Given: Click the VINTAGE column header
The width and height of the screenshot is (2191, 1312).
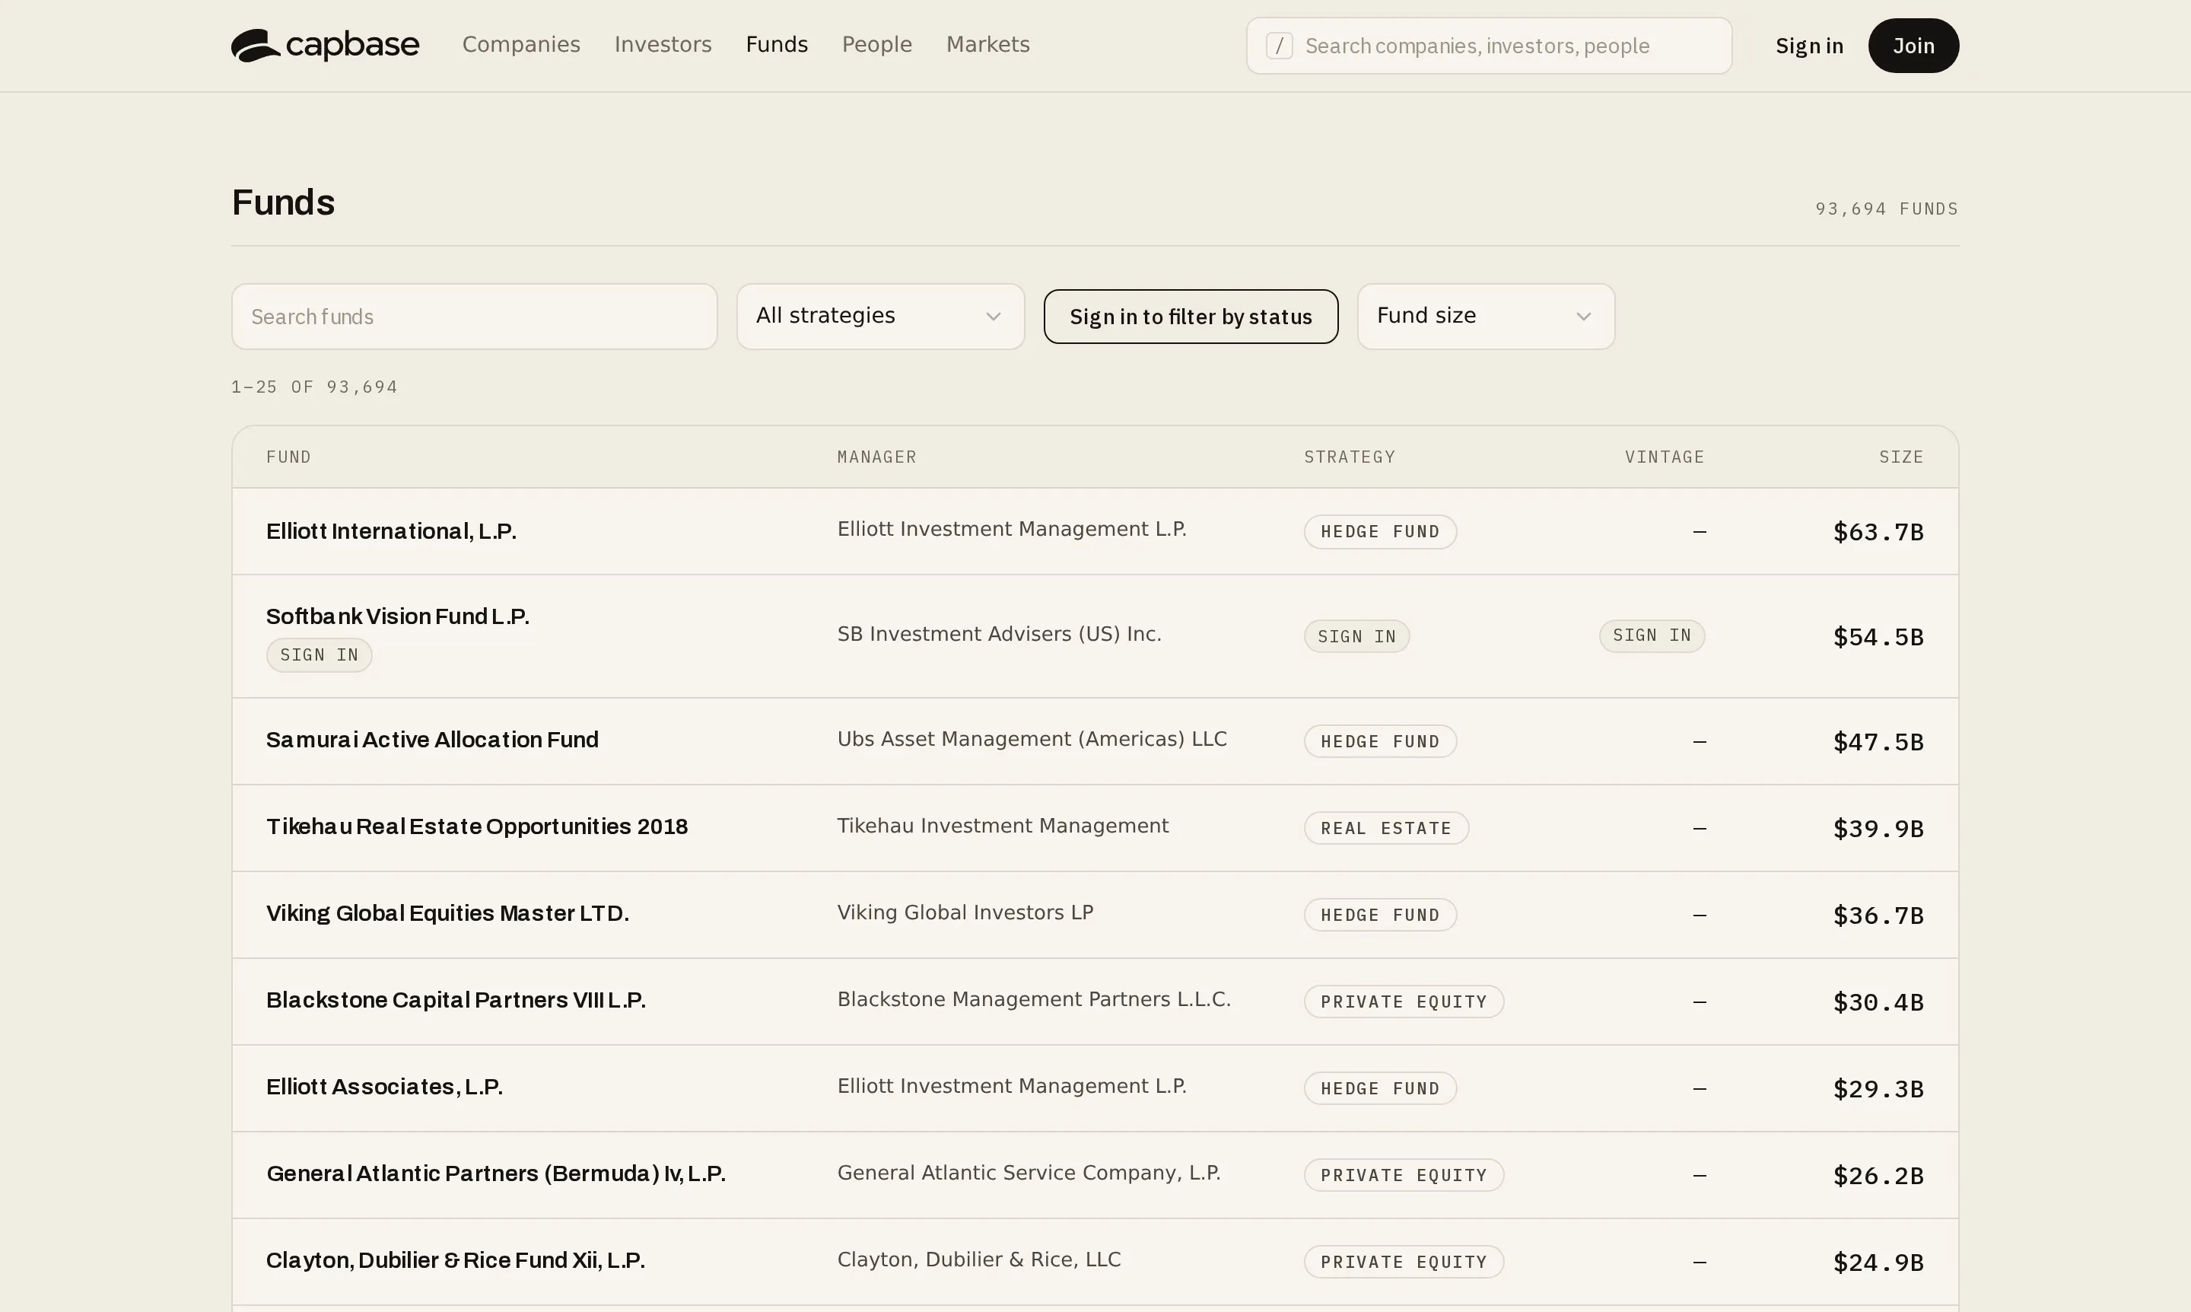Looking at the screenshot, I should [x=1665, y=457].
